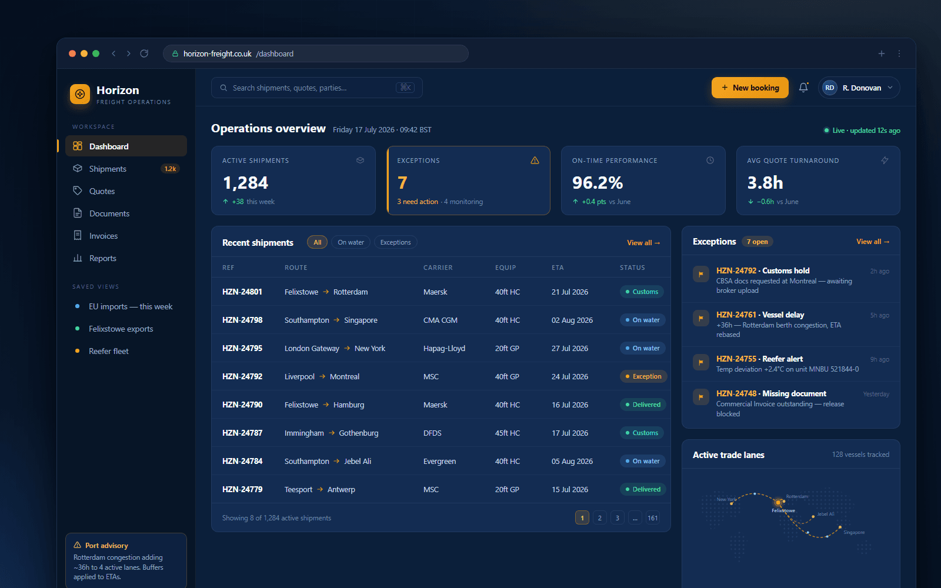Open notifications bell
This screenshot has width=941, height=588.
click(x=803, y=88)
